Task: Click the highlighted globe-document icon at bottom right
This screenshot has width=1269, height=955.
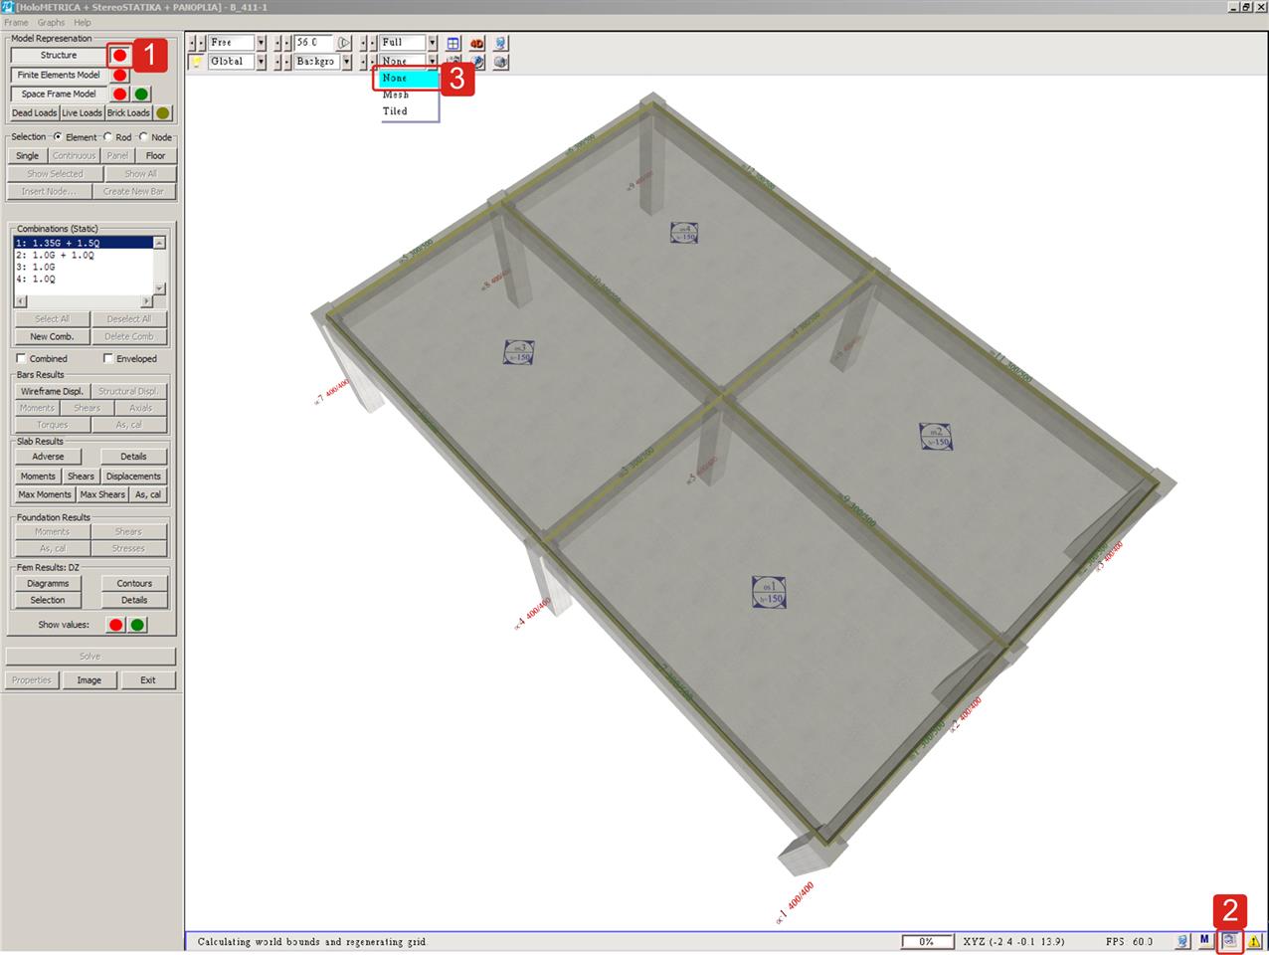Action: tap(1230, 941)
